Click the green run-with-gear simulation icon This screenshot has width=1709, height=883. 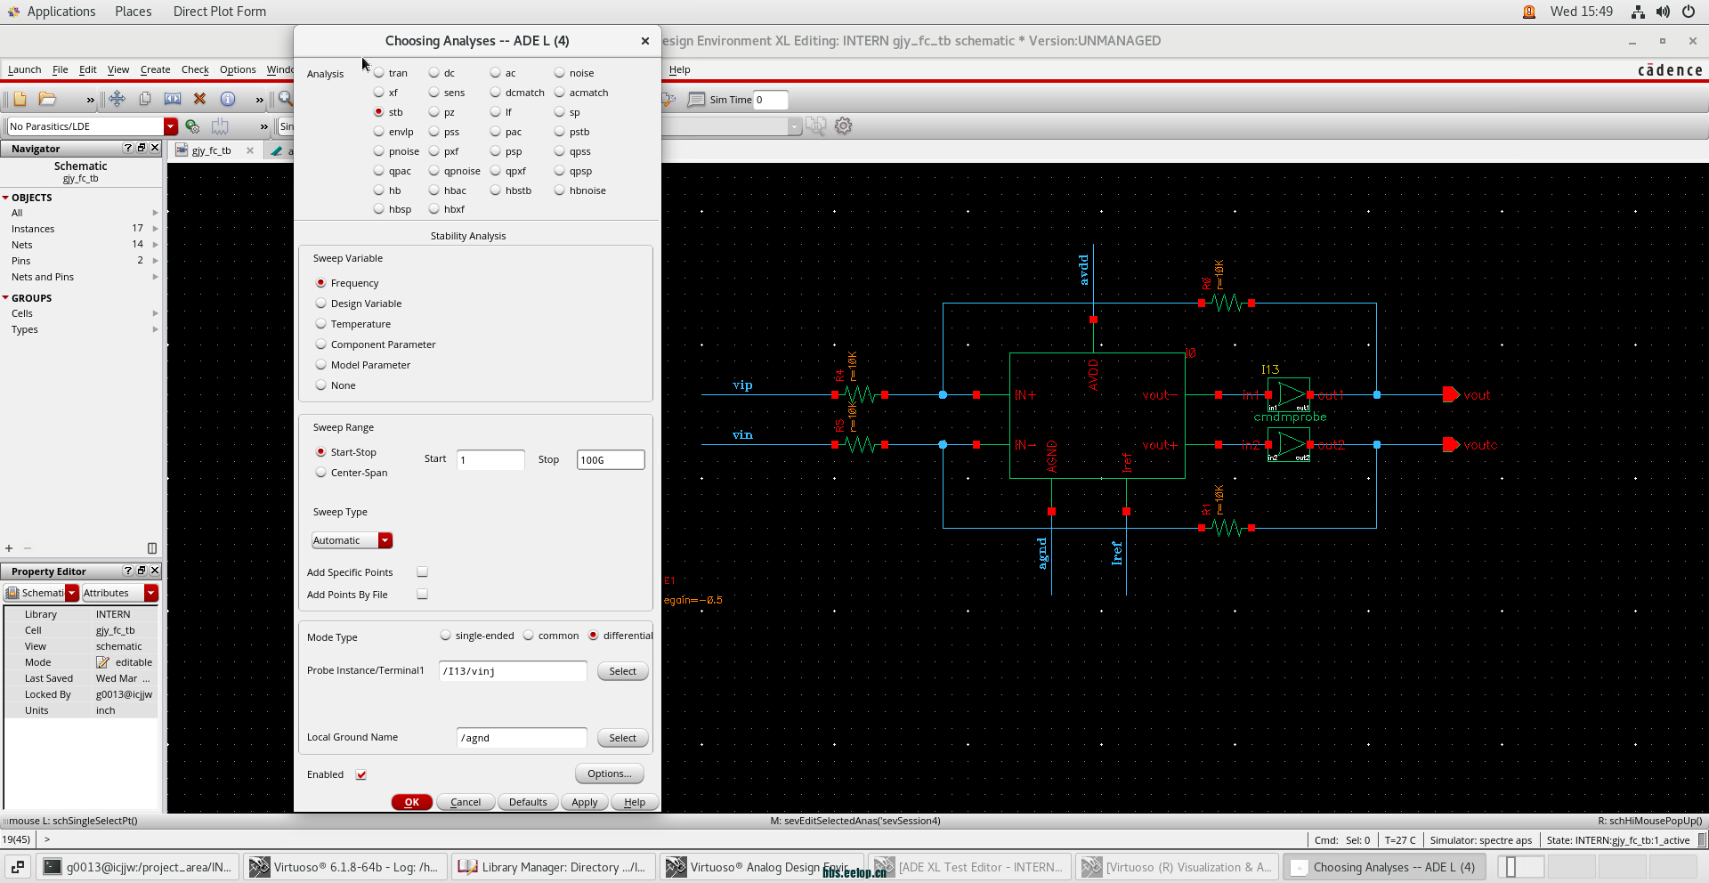point(192,126)
